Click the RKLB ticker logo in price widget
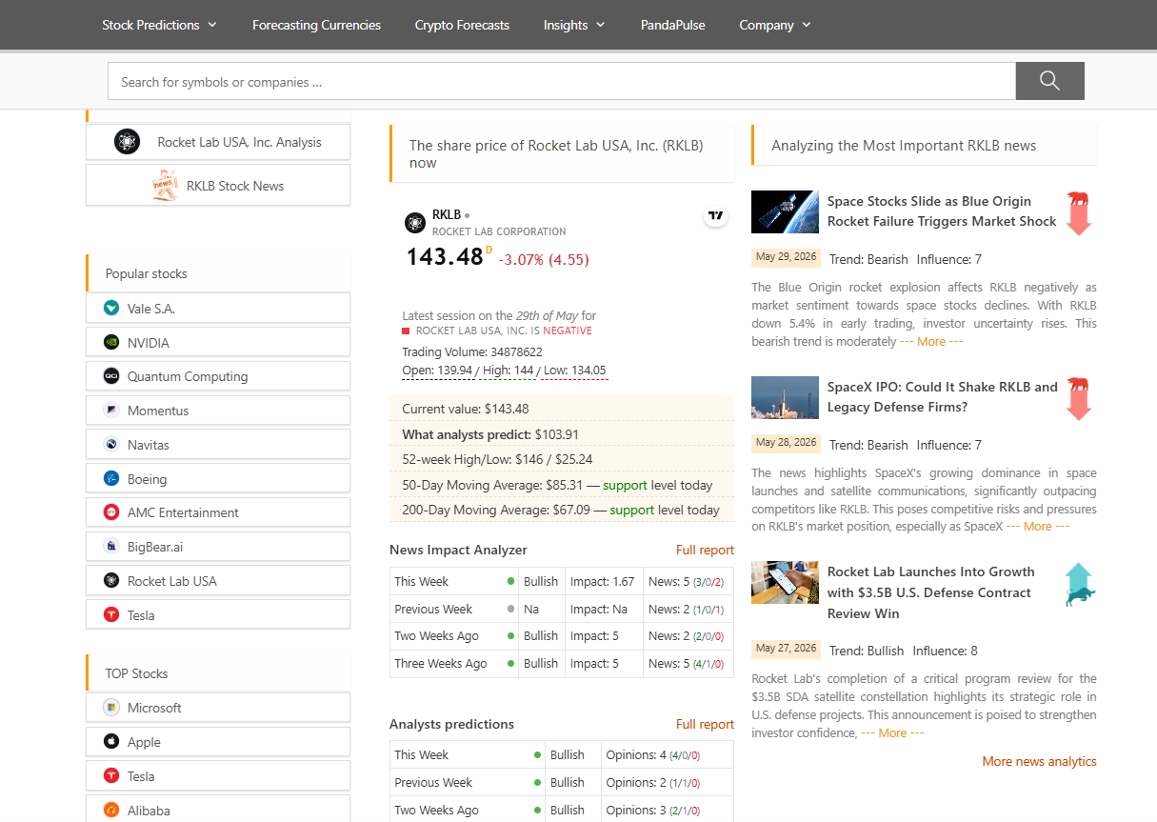Viewport: 1157px width, 822px height. (x=415, y=223)
